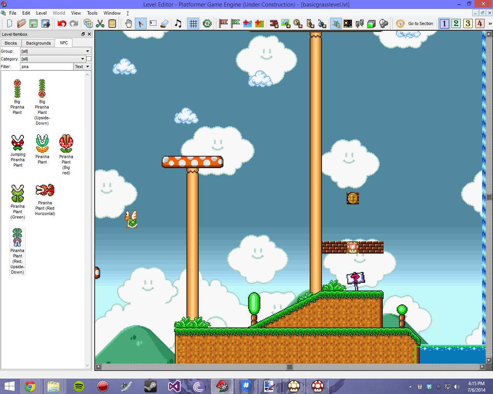Open Chrome from the taskbar

[30, 386]
